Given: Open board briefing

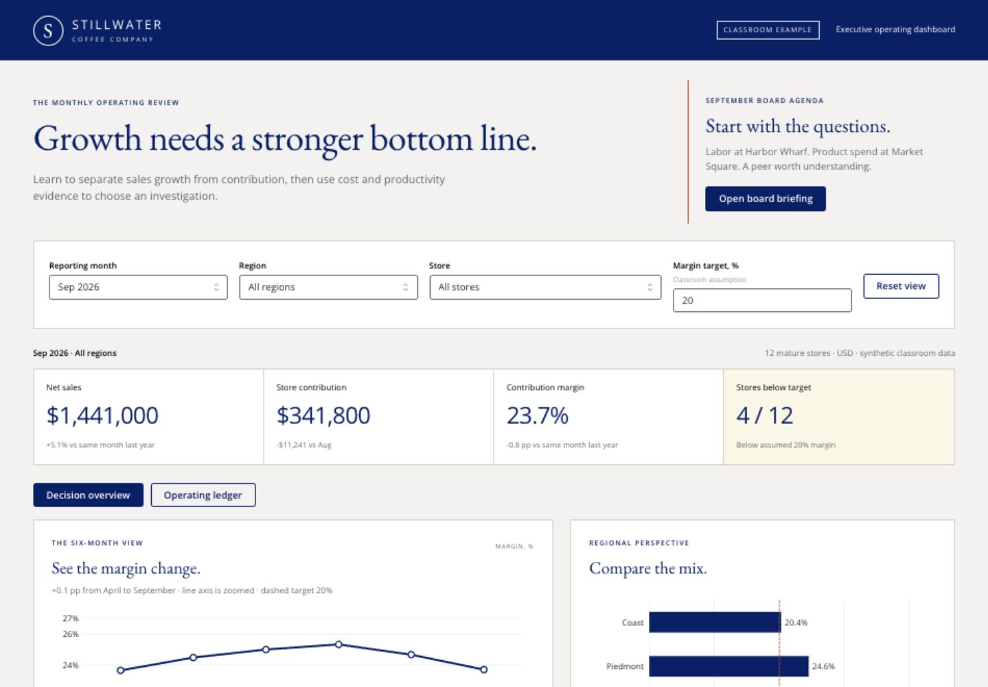Looking at the screenshot, I should [x=766, y=199].
